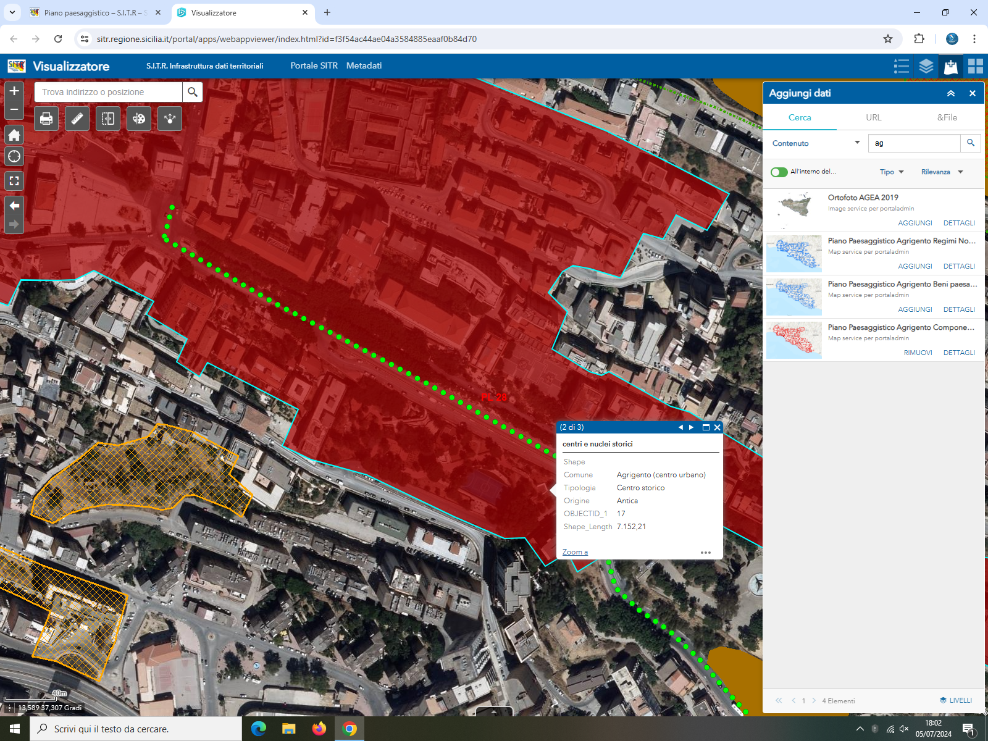988x741 pixels.
Task: Click RIMUOVI for Piano Paesaggistico Componenti
Action: [918, 353]
